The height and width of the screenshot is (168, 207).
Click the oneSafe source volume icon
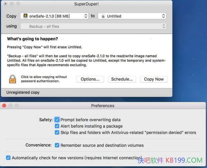click(24, 16)
